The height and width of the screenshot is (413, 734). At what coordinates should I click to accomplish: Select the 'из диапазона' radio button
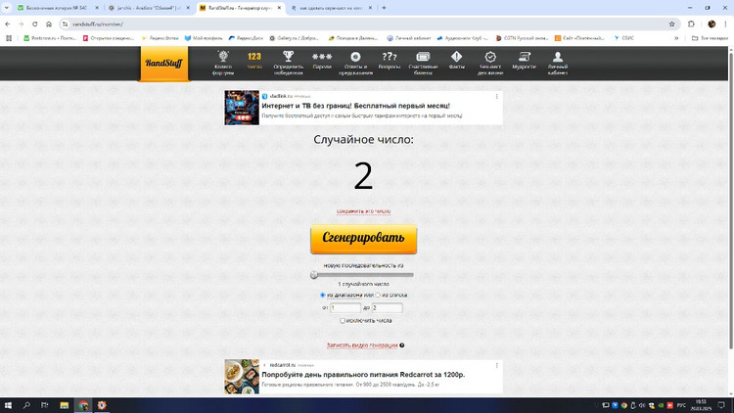[x=323, y=295]
